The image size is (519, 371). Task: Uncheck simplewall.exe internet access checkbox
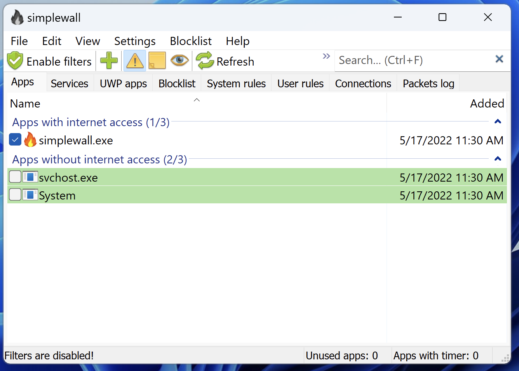point(15,139)
